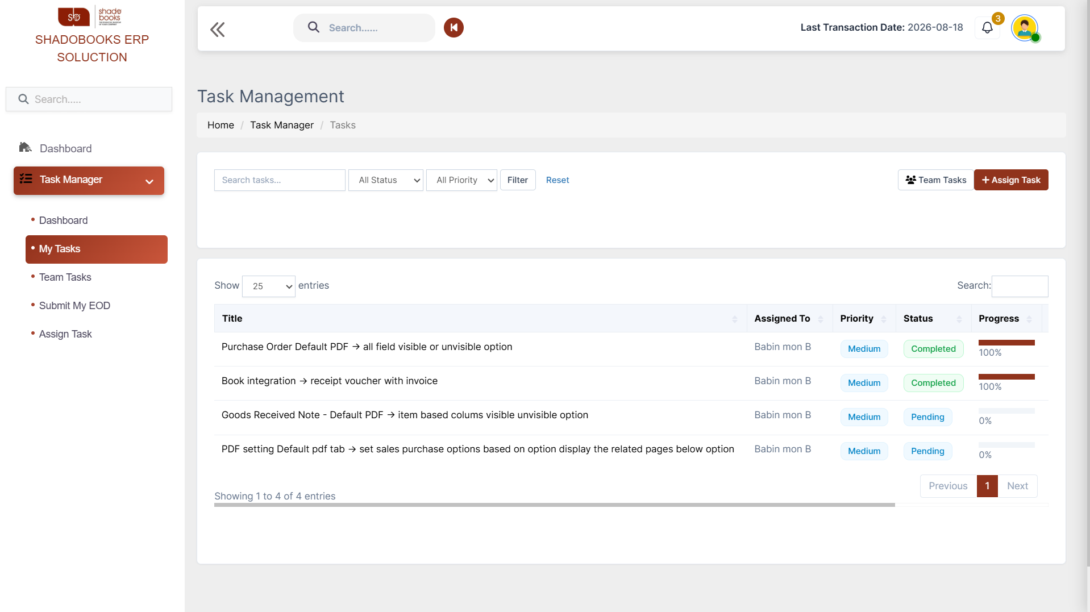The height and width of the screenshot is (612, 1090).
Task: Click Goods Received Note task title
Action: [x=405, y=415]
